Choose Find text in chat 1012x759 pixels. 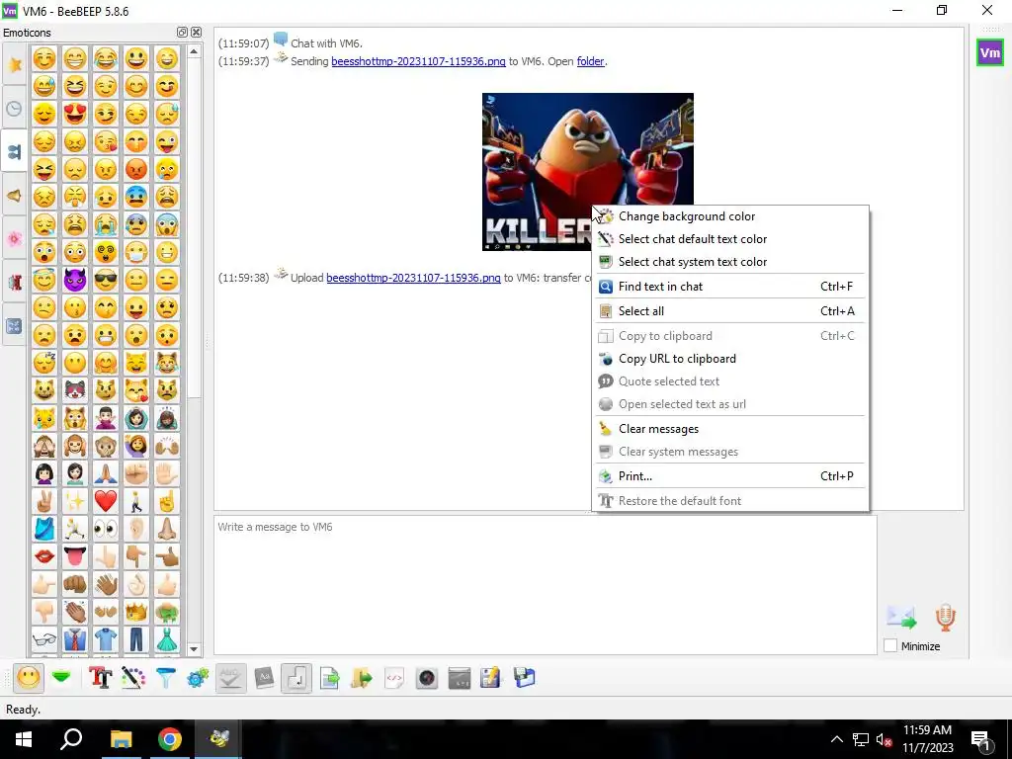(x=730, y=286)
